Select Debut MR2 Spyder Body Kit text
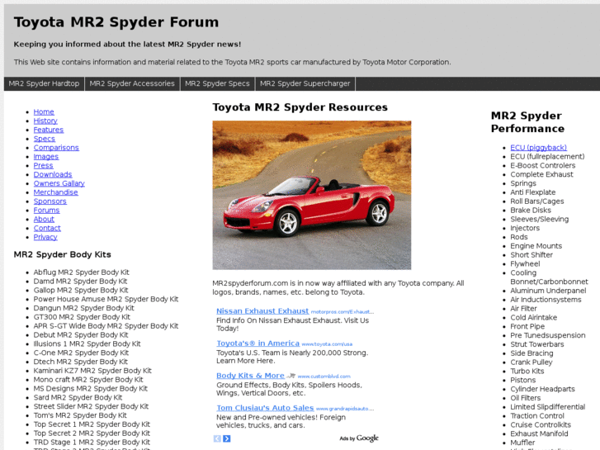This screenshot has width=600, height=450. point(81,334)
